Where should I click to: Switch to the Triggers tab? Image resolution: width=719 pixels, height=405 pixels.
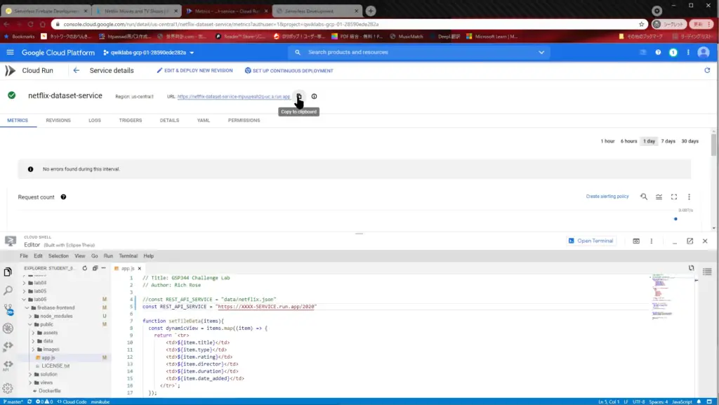[x=130, y=121]
